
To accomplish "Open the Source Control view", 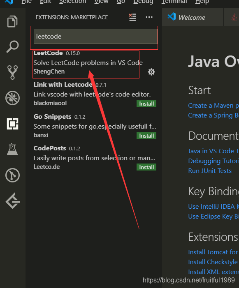I will 12,72.
